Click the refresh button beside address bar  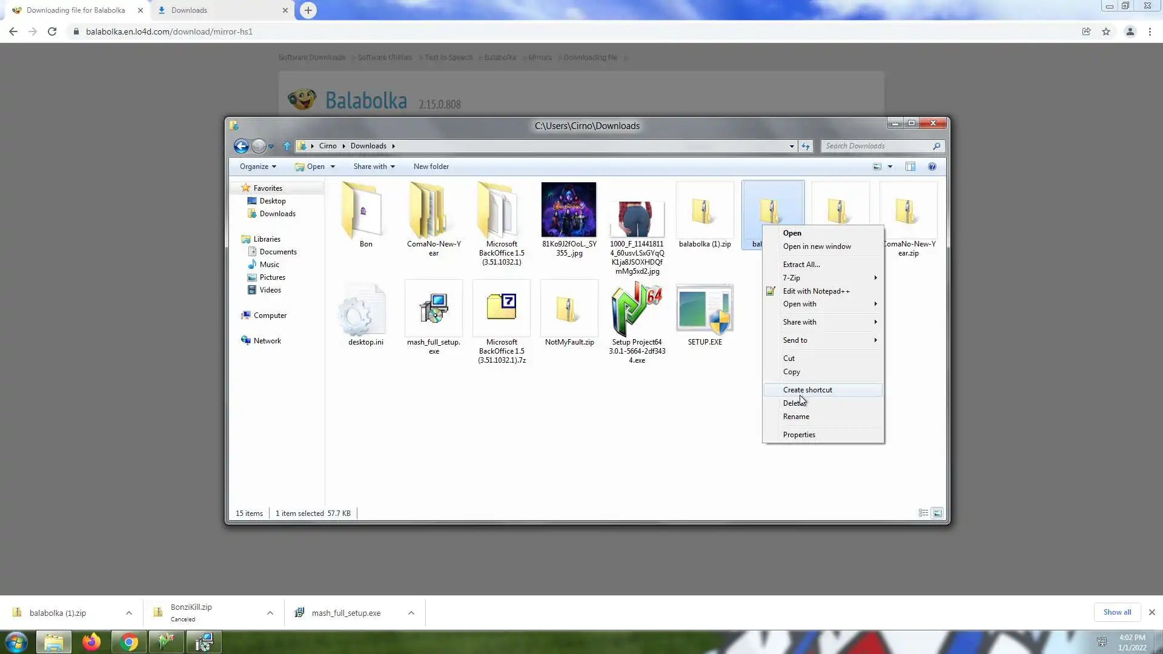click(x=805, y=146)
